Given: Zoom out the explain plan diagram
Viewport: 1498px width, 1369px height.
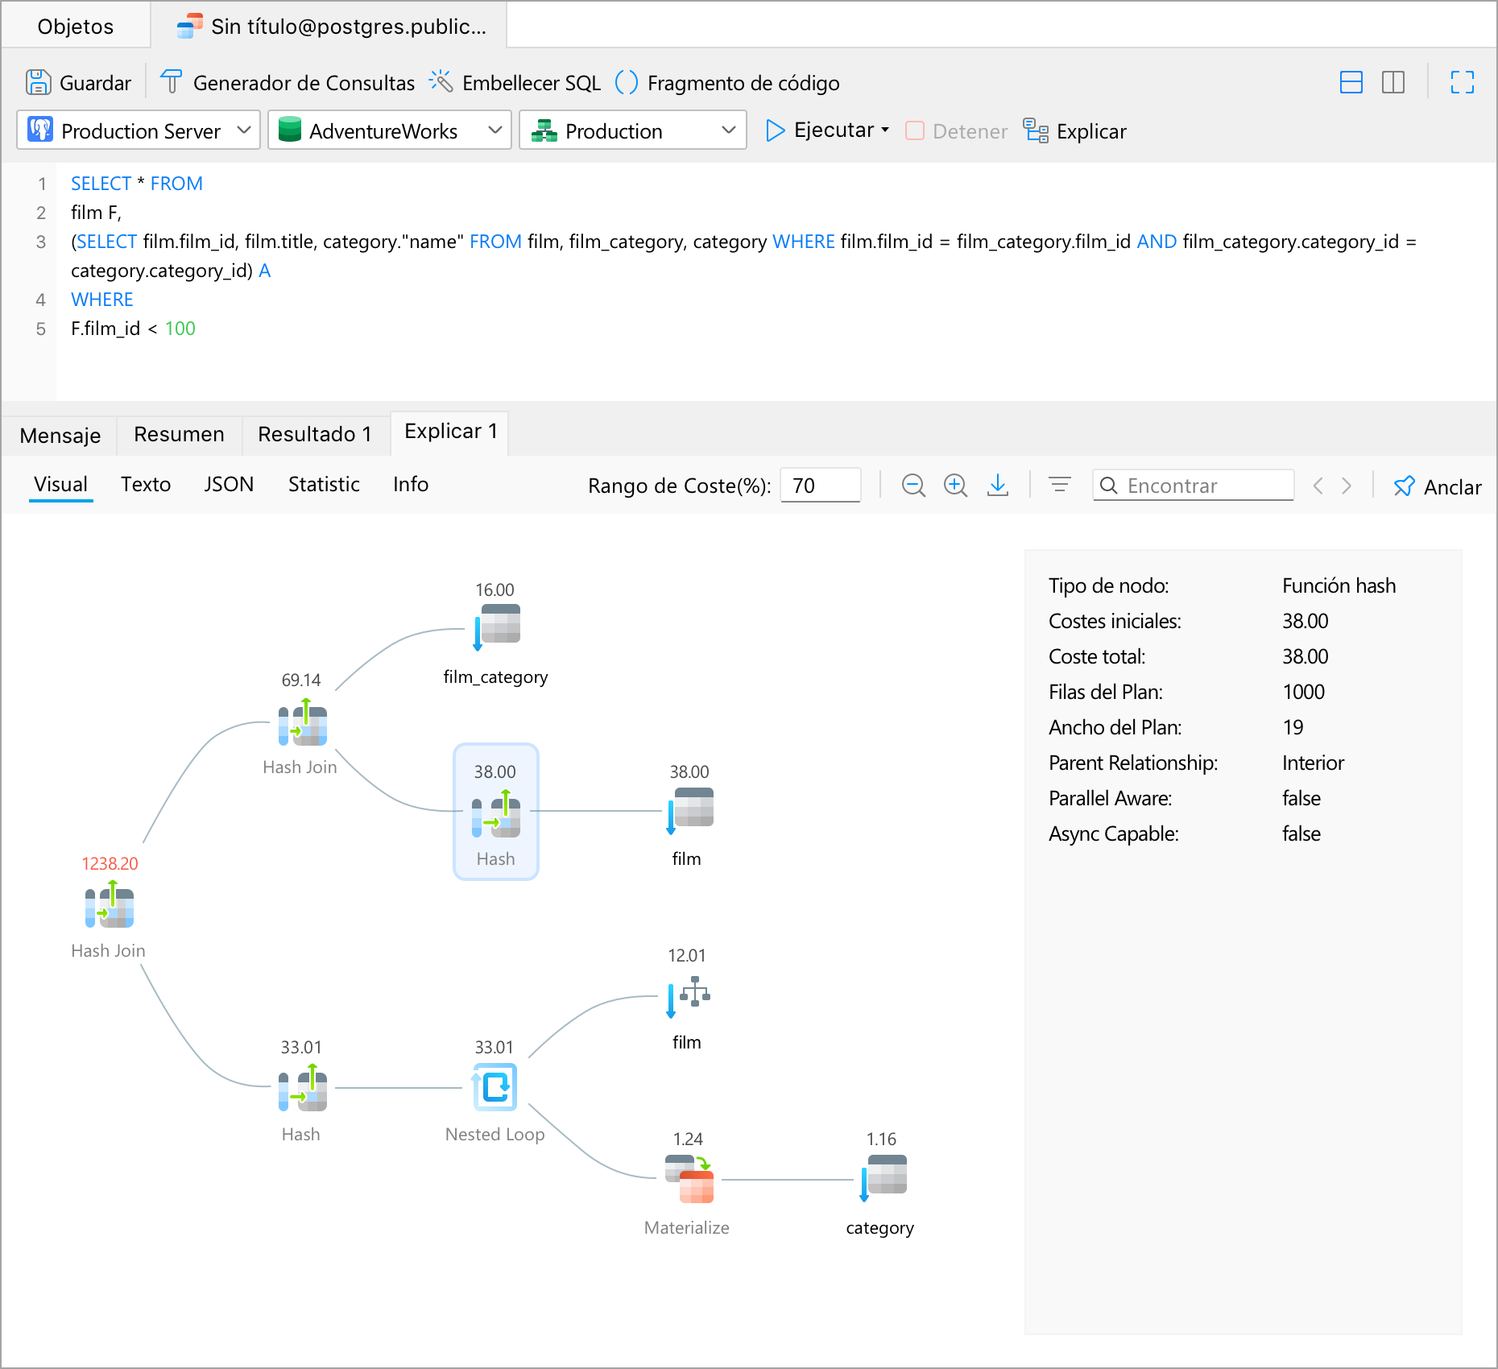Looking at the screenshot, I should pyautogui.click(x=913, y=486).
